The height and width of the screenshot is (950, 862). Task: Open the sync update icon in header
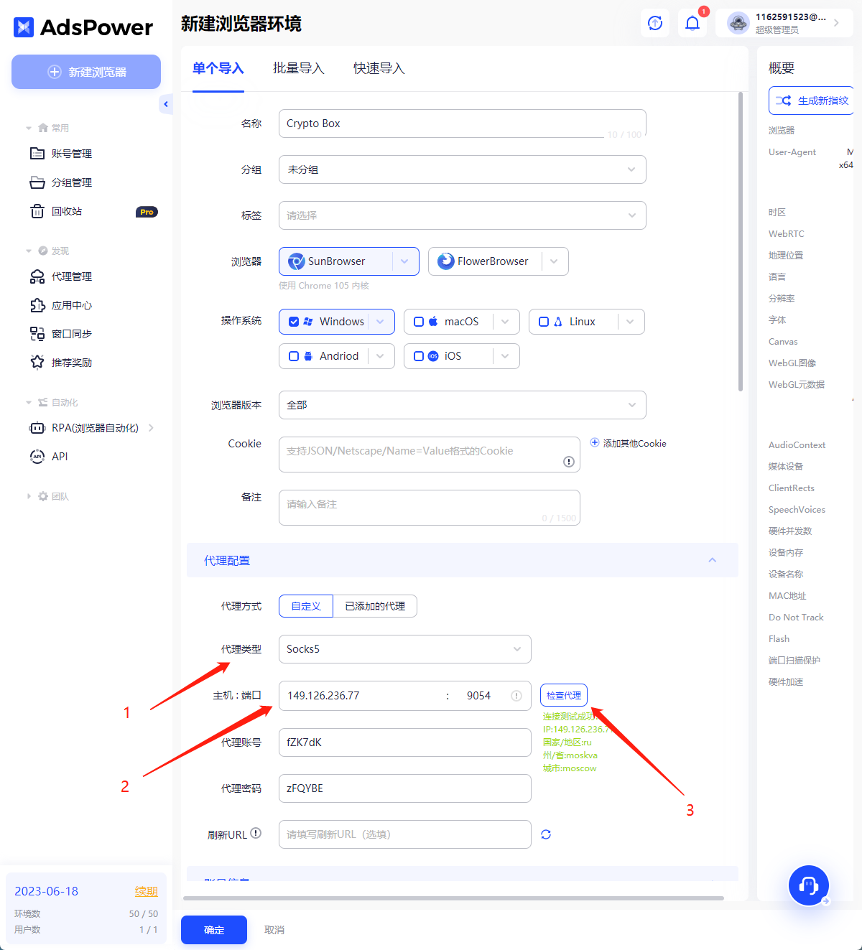pyautogui.click(x=655, y=23)
